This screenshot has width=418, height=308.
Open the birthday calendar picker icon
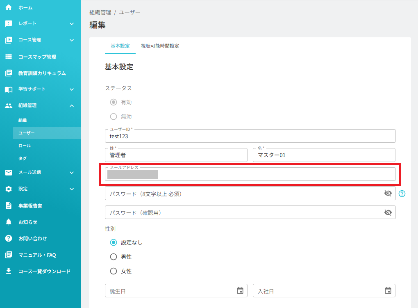click(240, 291)
